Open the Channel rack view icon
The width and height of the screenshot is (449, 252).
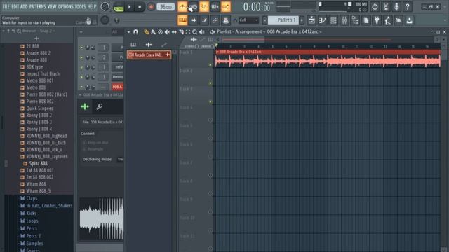(x=333, y=20)
